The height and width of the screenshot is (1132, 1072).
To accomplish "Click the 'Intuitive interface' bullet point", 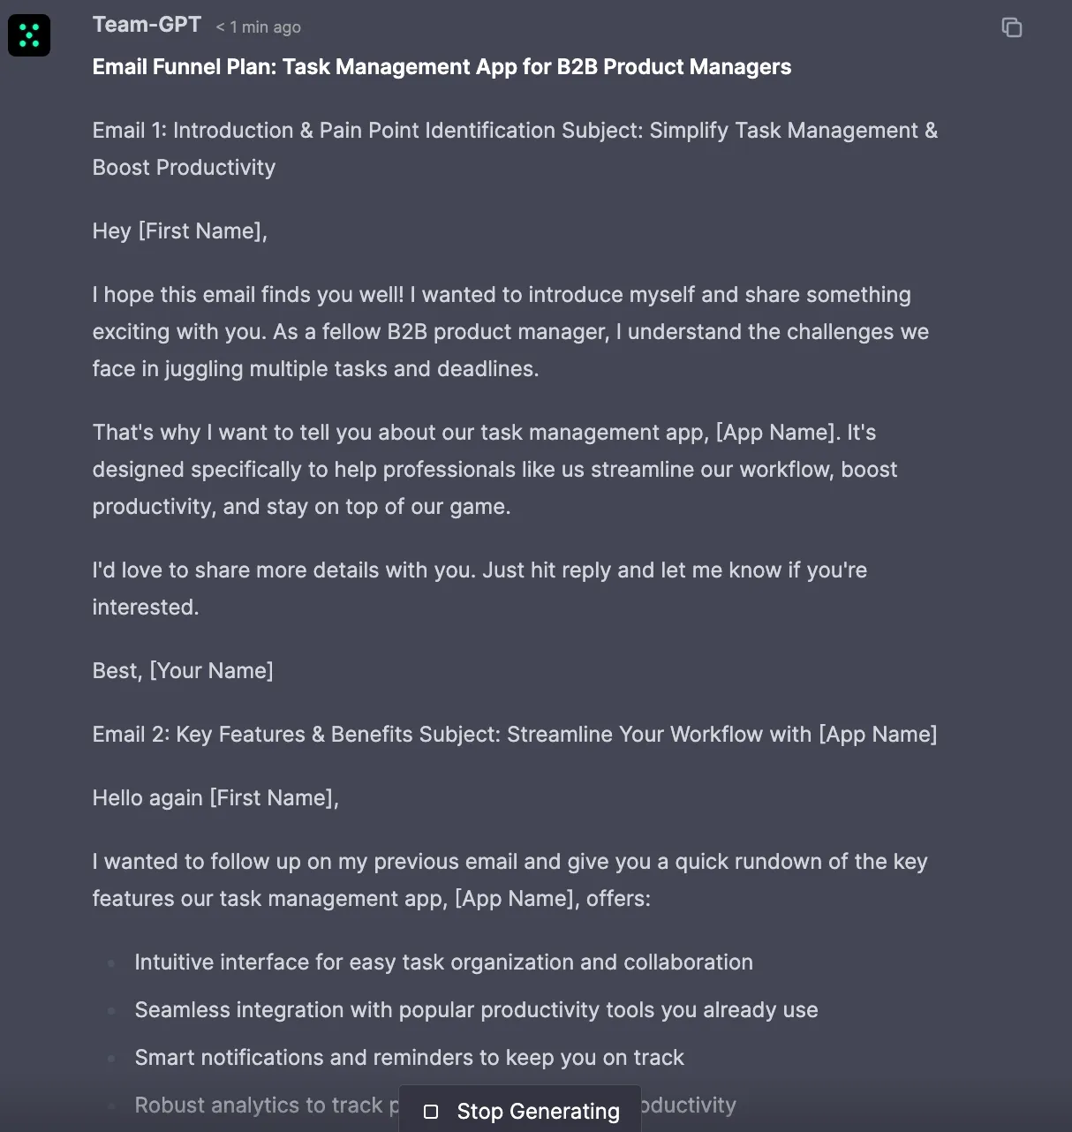I will pyautogui.click(x=443, y=962).
